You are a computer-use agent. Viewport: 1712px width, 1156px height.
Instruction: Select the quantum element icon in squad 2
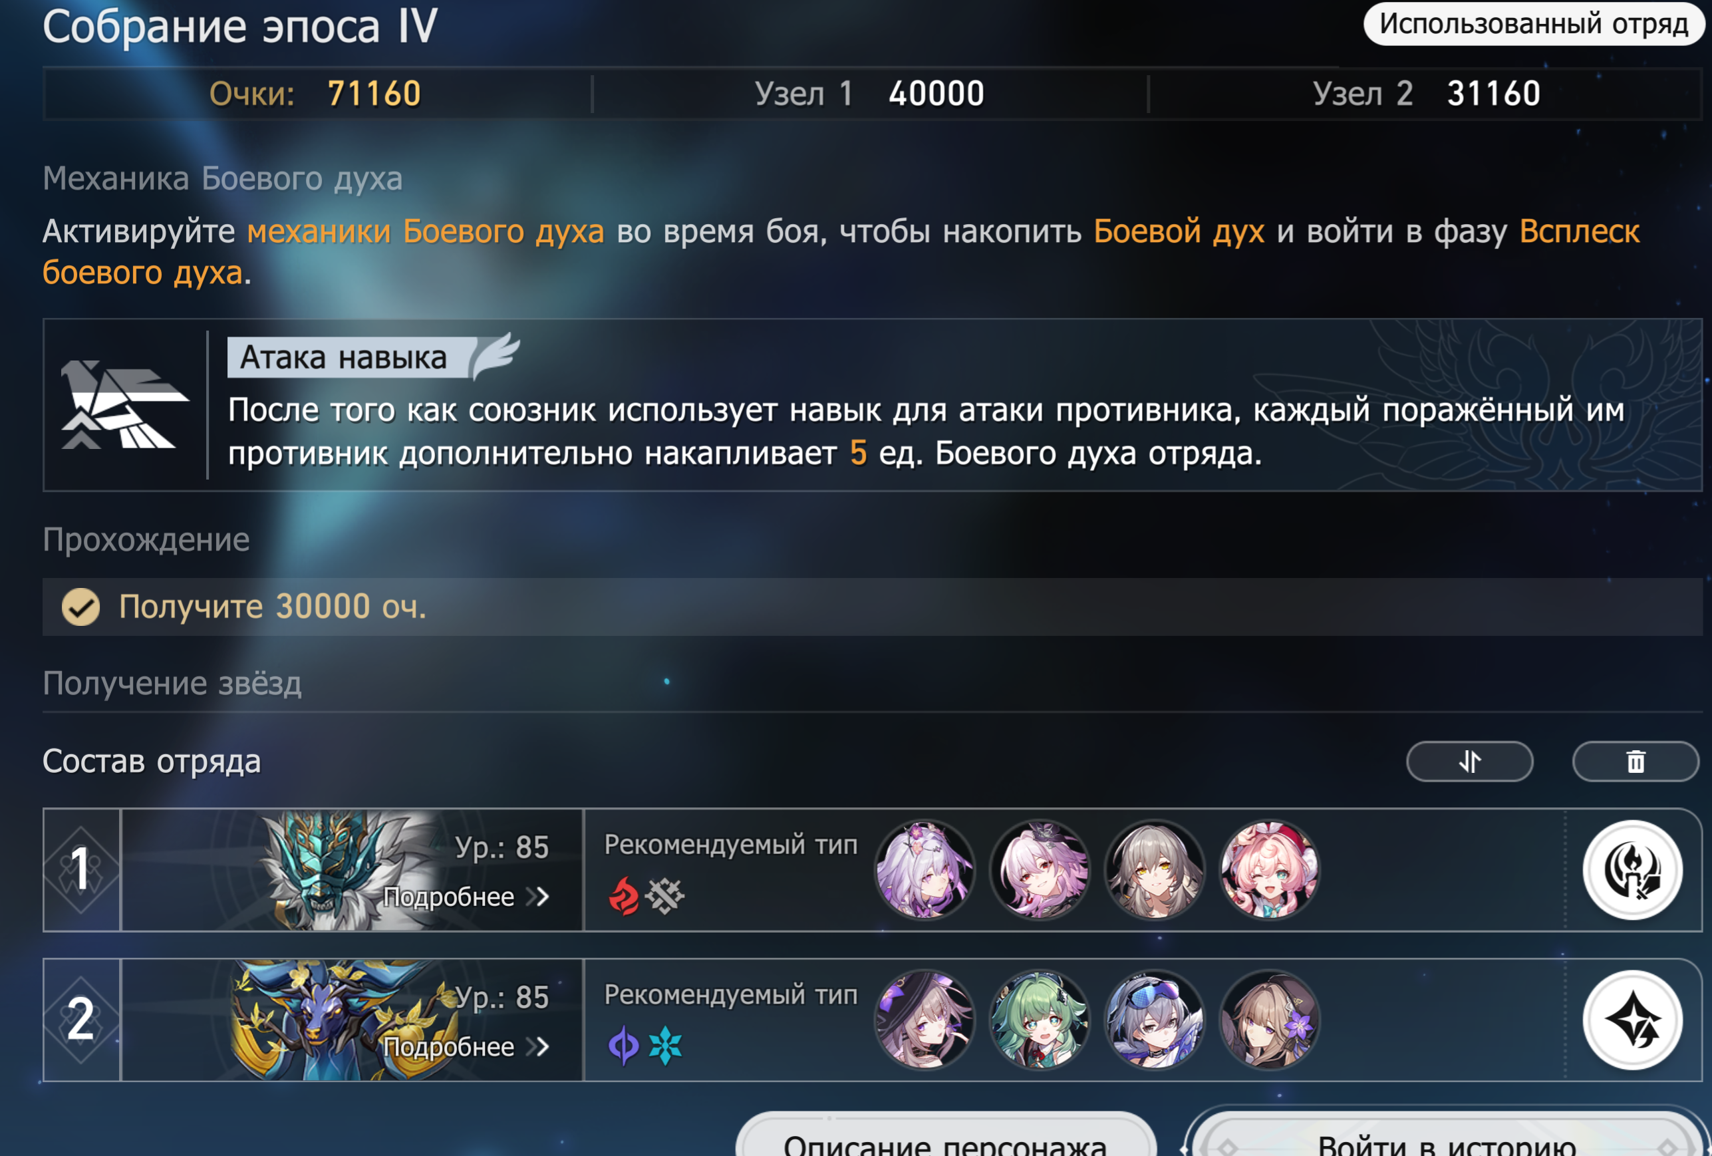coord(623,1046)
